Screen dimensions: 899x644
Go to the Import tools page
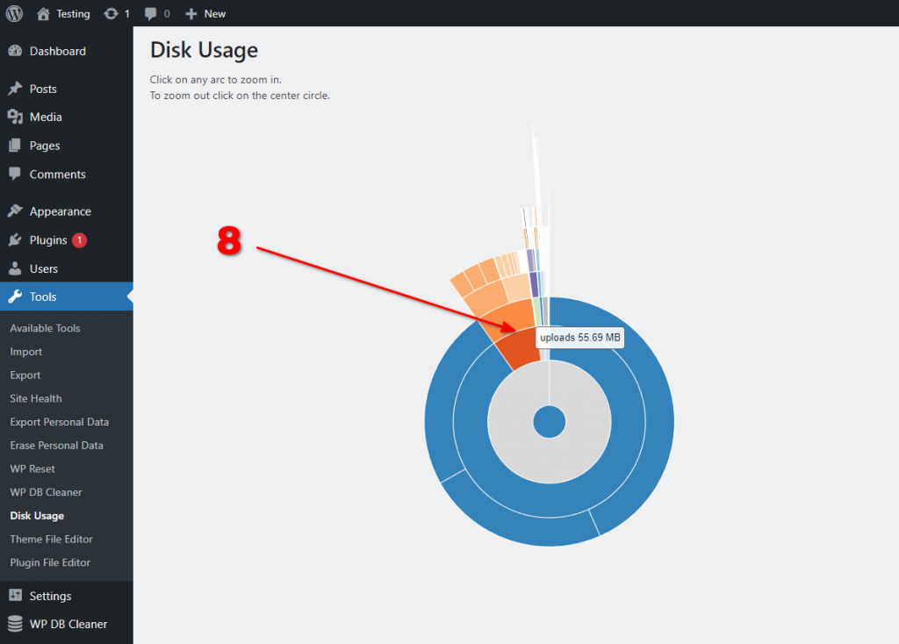[25, 352]
